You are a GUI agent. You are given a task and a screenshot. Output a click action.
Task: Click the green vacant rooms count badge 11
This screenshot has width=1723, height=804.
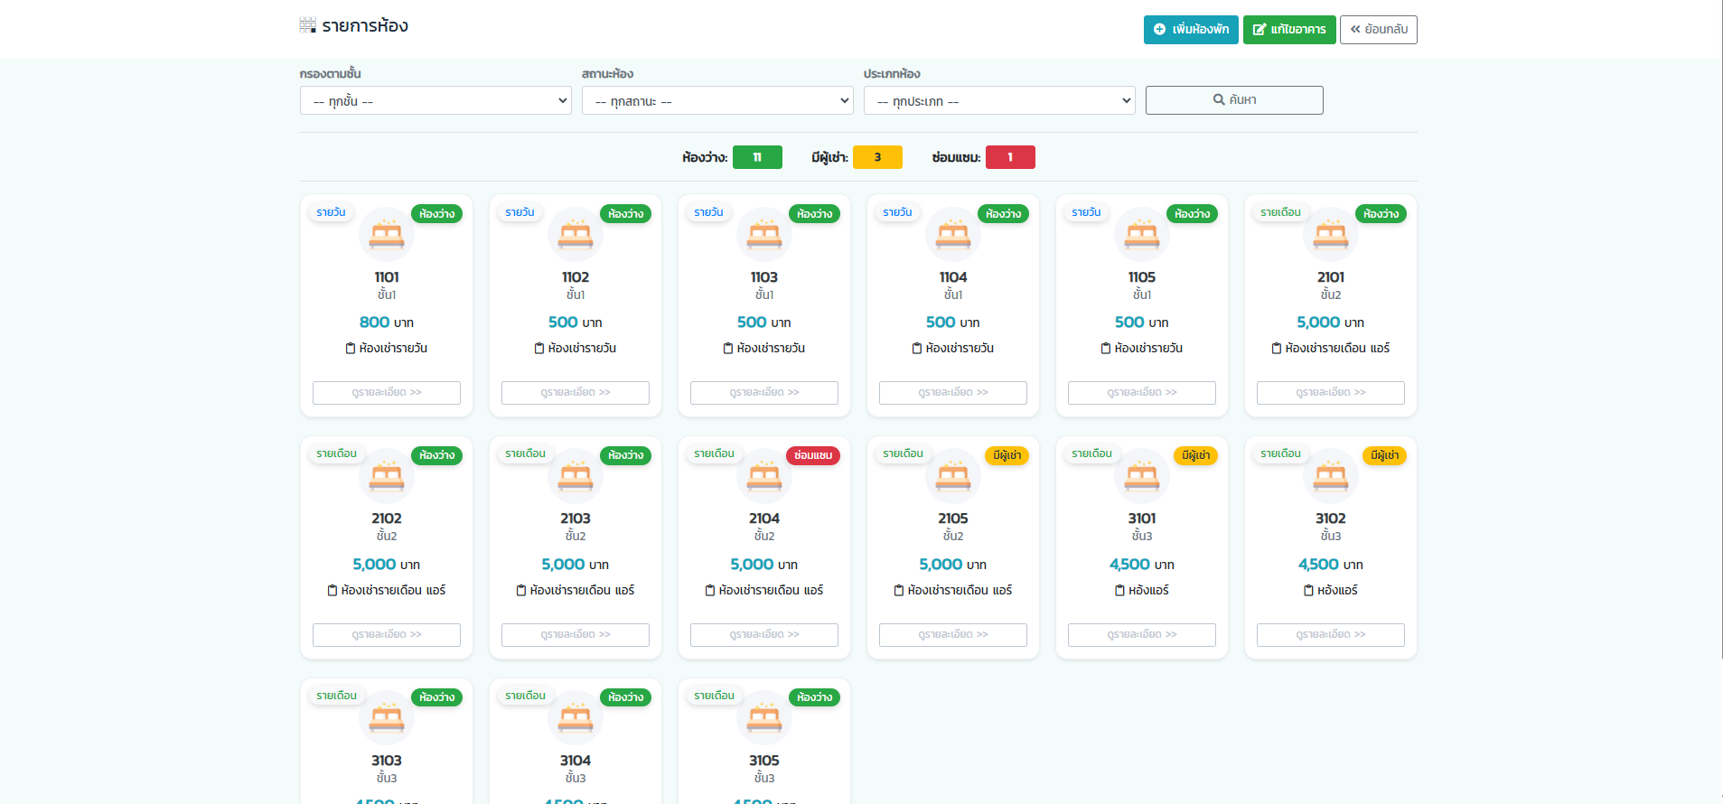point(757,157)
